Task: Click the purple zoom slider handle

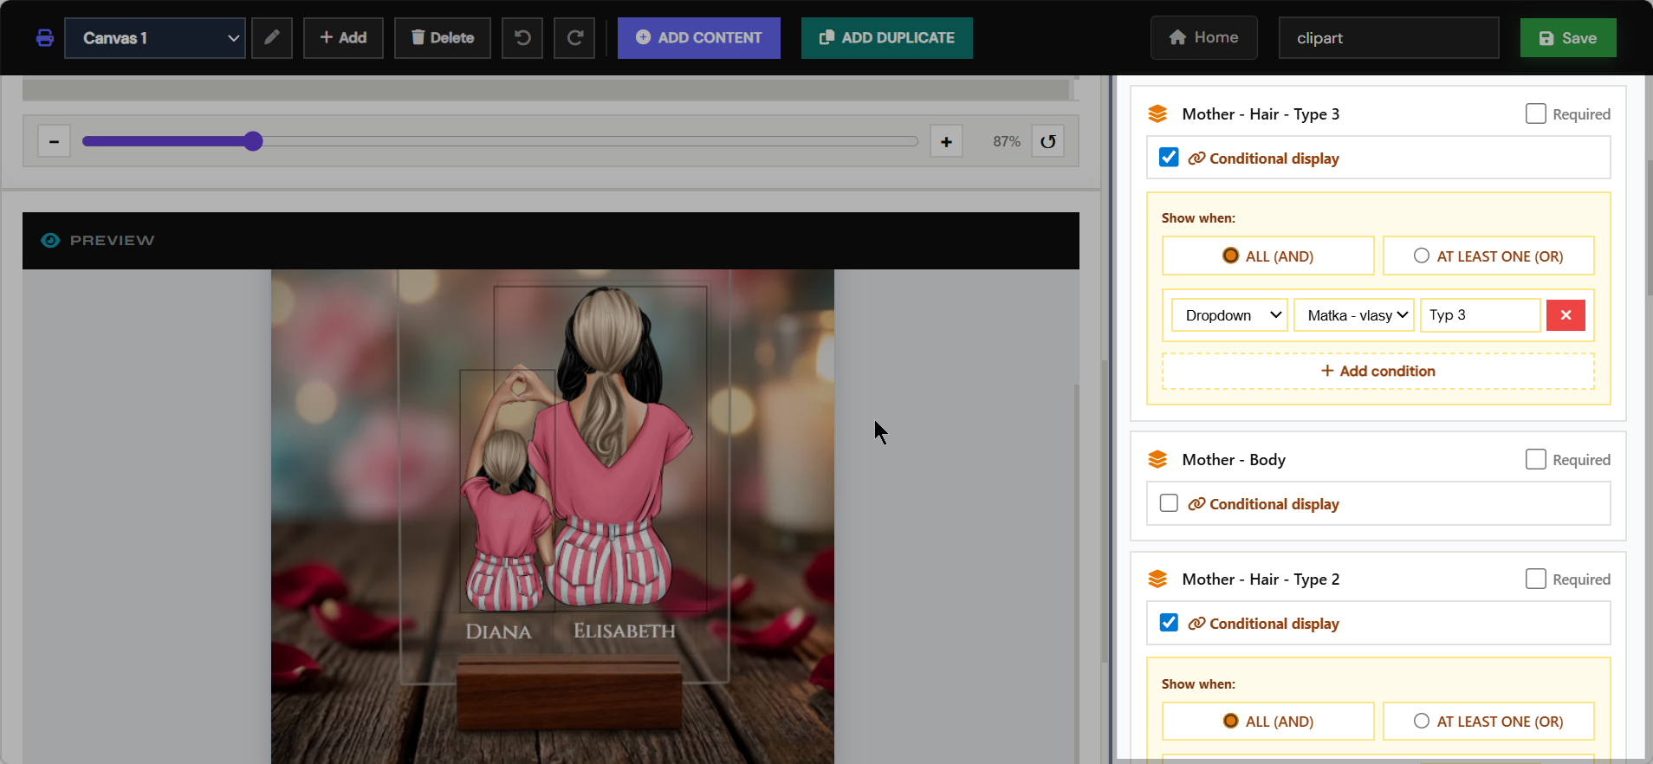Action: 253,141
